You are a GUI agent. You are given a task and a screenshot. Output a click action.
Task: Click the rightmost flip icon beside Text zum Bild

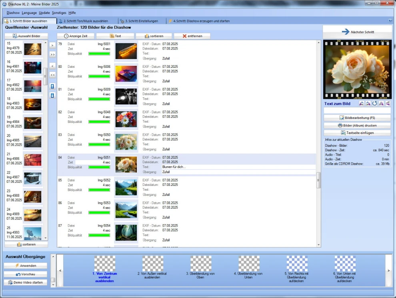(388, 104)
